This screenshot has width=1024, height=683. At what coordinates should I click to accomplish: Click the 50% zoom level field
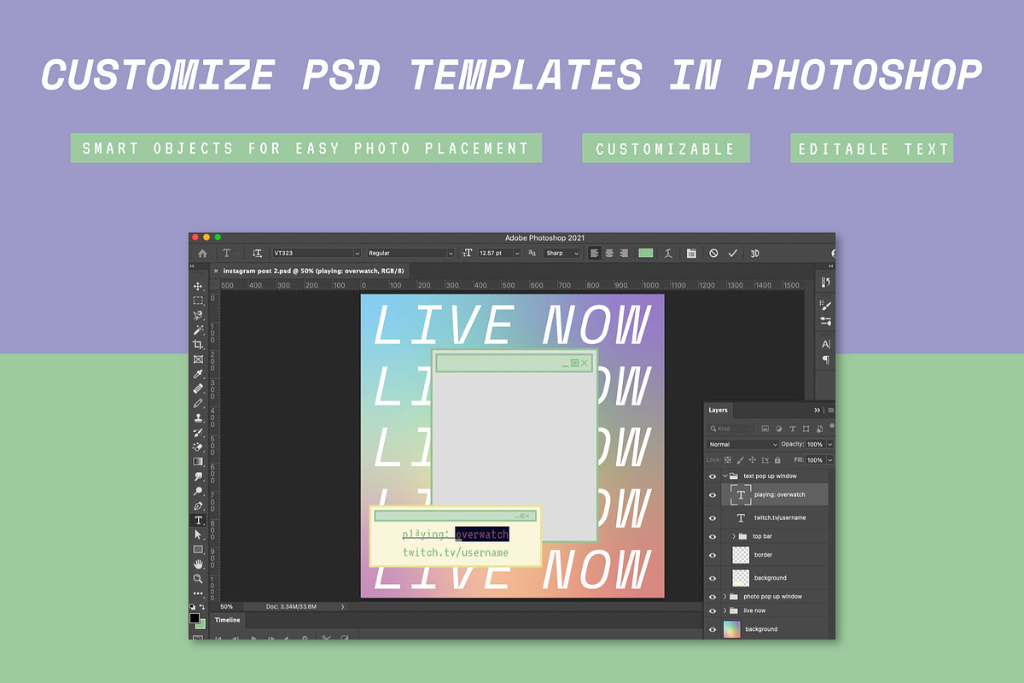click(x=227, y=606)
